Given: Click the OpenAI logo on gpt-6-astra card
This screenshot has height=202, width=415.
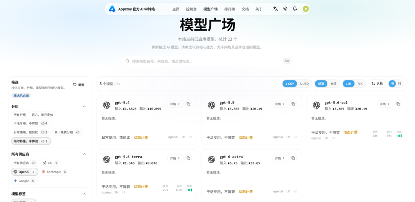Looking at the screenshot, I should [x=211, y=159].
